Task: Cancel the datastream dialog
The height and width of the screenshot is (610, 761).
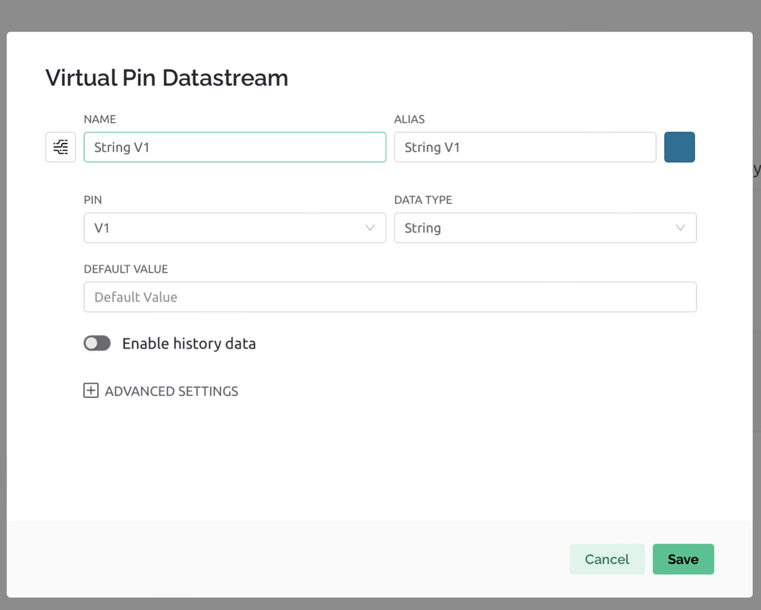Action: (x=607, y=559)
